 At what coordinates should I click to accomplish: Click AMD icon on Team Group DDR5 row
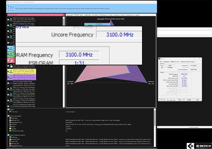pos(11,20)
